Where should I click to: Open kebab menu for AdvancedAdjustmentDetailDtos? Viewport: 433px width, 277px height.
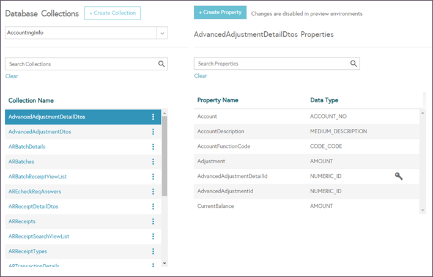click(x=153, y=117)
